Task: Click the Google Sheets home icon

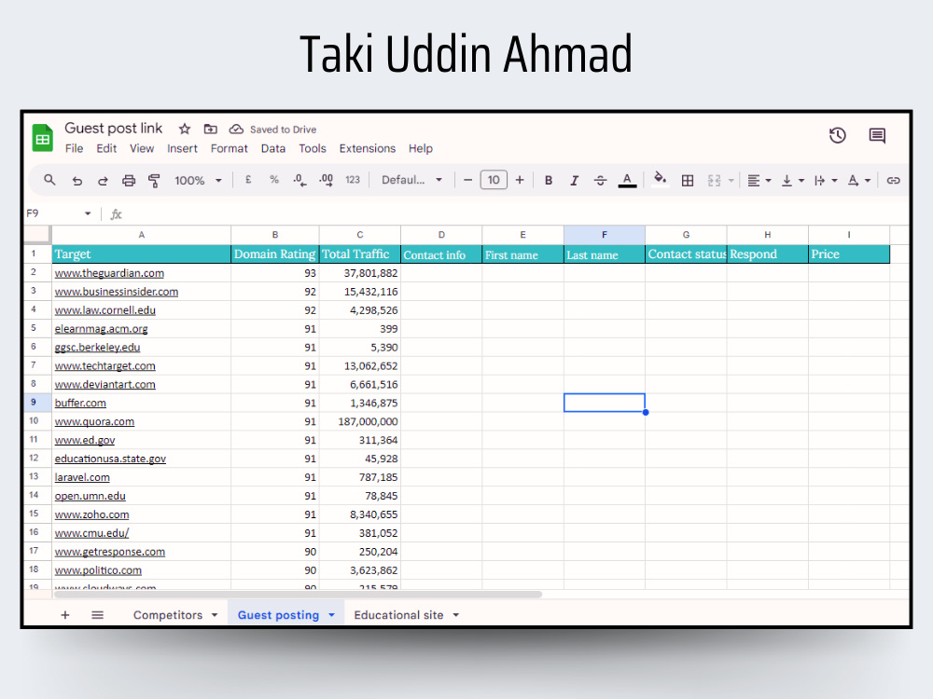Action: tap(42, 137)
